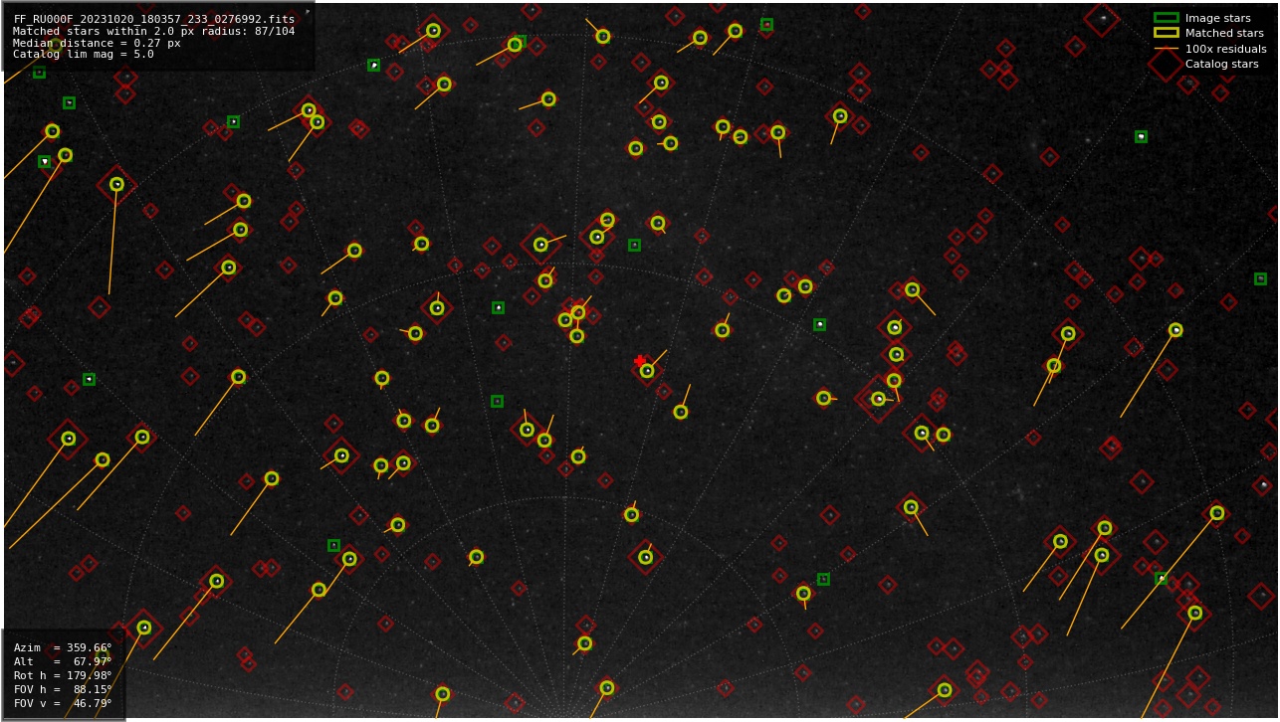Click the red cross center marker

coord(640,361)
